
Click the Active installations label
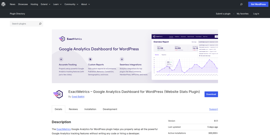point(177,133)
